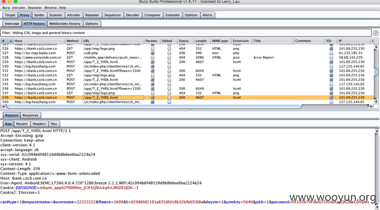Switch to the Hex view tab
This screenshot has width=380, height=210.
pyautogui.click(x=54, y=124)
